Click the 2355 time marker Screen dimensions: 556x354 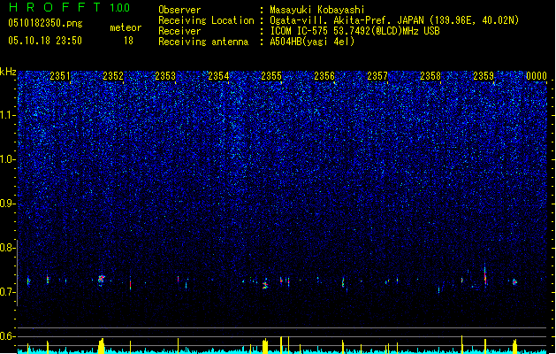click(271, 76)
